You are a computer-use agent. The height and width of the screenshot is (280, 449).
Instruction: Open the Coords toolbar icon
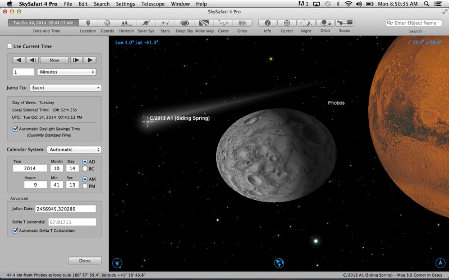point(107,23)
